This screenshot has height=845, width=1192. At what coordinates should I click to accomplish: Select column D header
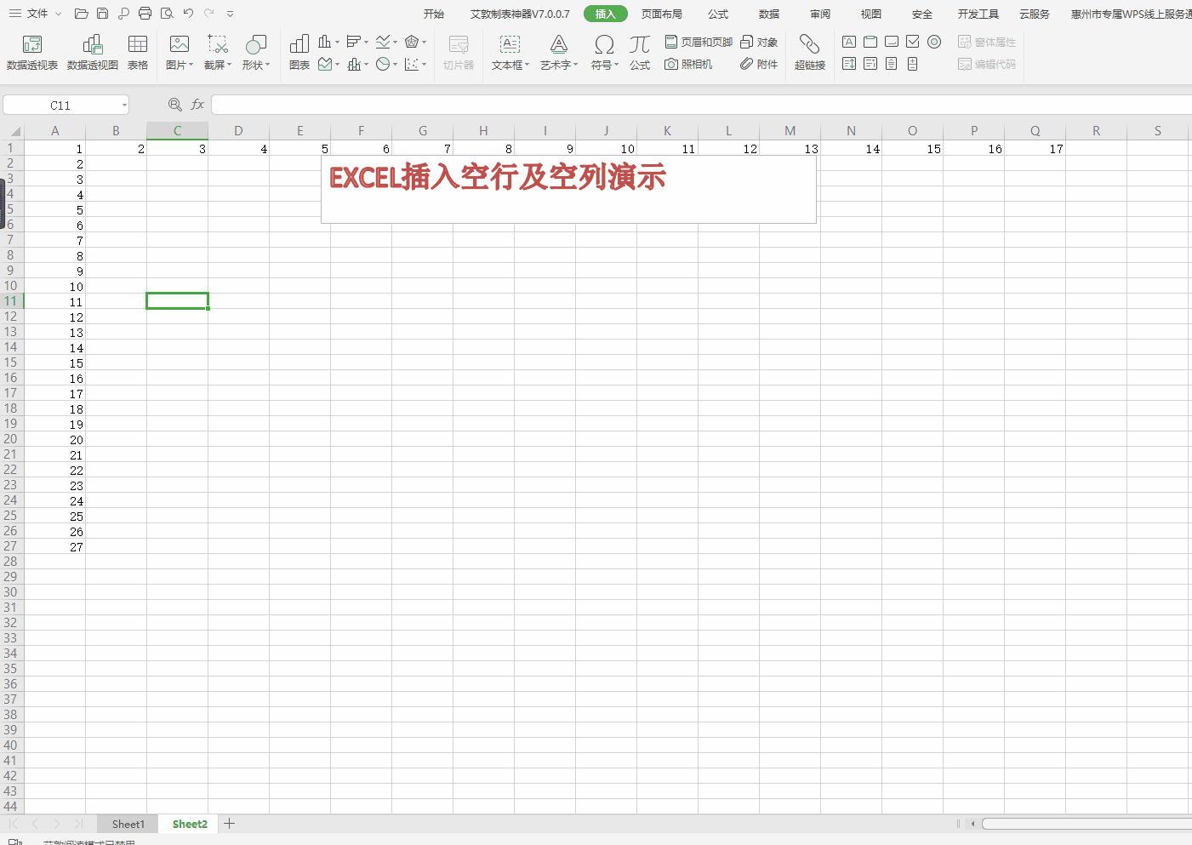tap(238, 131)
